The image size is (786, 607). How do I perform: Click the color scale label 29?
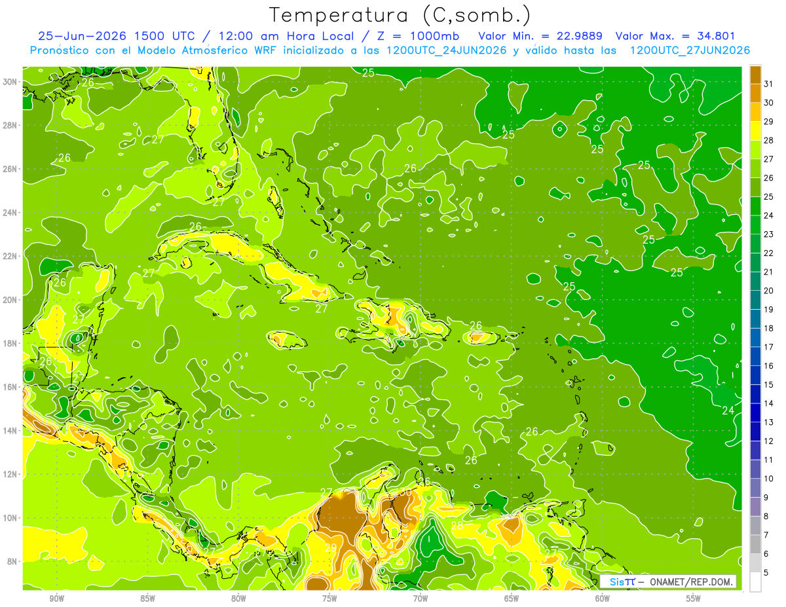click(769, 122)
